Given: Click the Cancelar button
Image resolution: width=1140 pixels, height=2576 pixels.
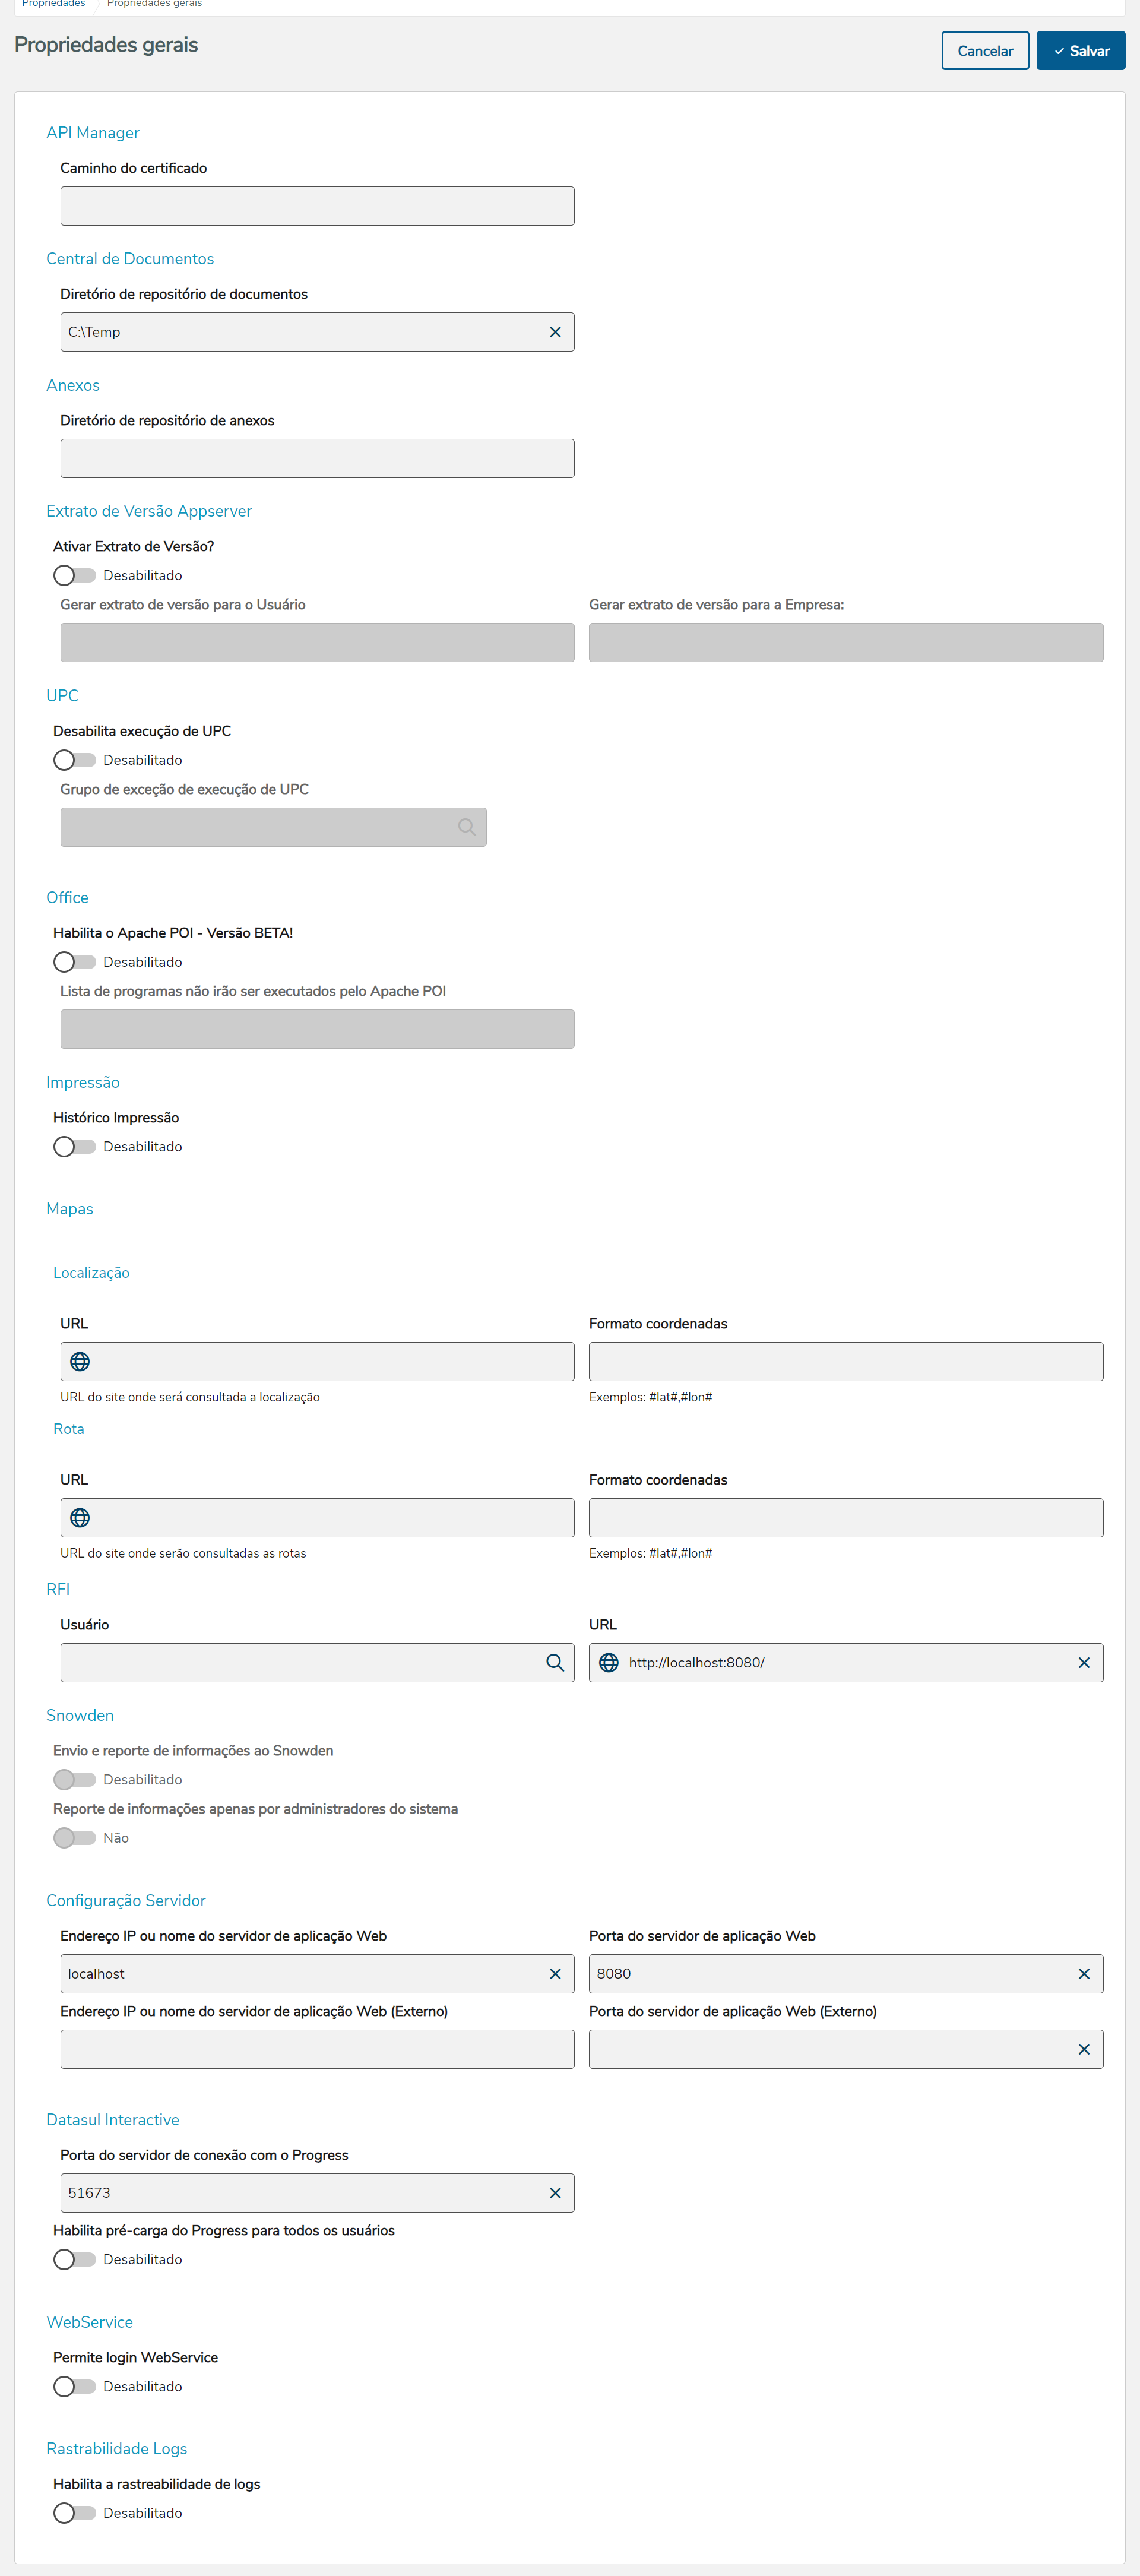Looking at the screenshot, I should 984,51.
